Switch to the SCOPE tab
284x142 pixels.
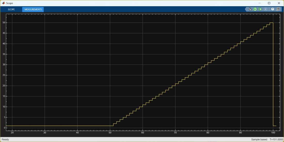(11, 9)
